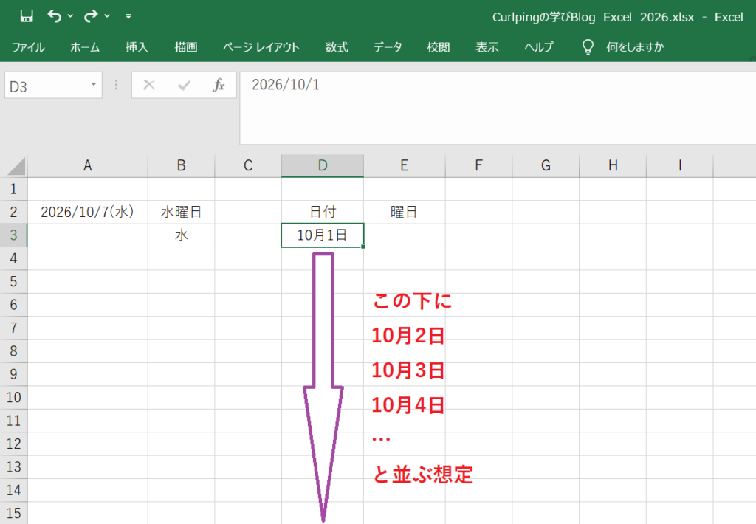Select row 4 header
Screen dimensions: 756x524
pos(13,258)
